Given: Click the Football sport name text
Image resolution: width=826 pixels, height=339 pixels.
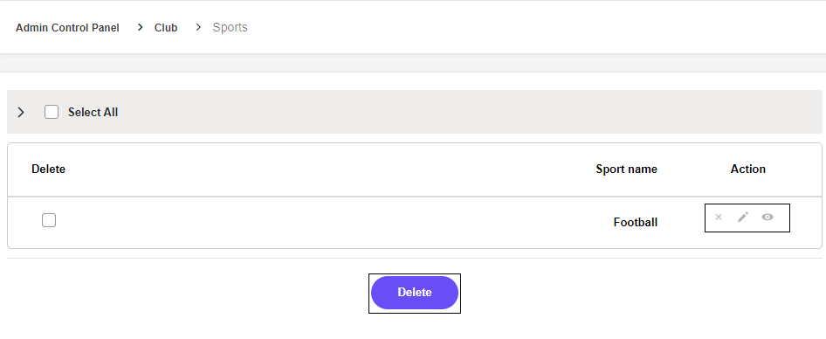Looking at the screenshot, I should 636,223.
